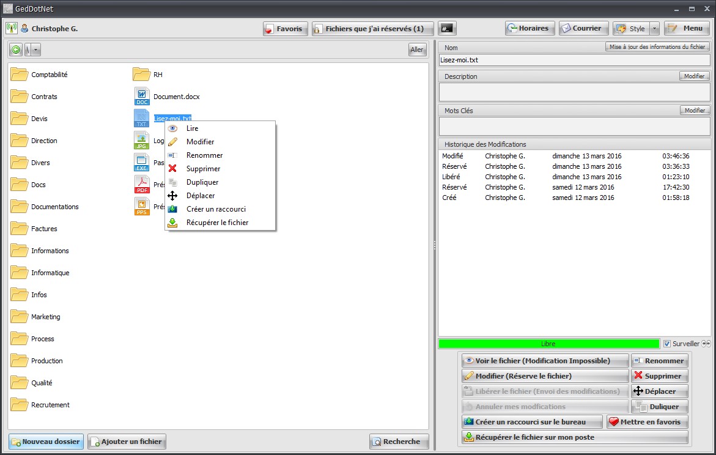Click the Nouveau dossier button

coord(46,442)
